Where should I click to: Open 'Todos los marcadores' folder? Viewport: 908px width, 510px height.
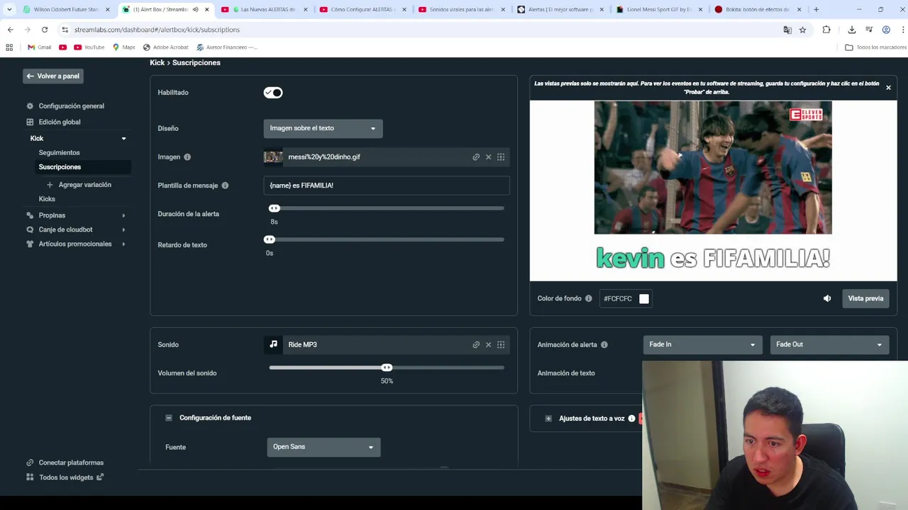(875, 47)
